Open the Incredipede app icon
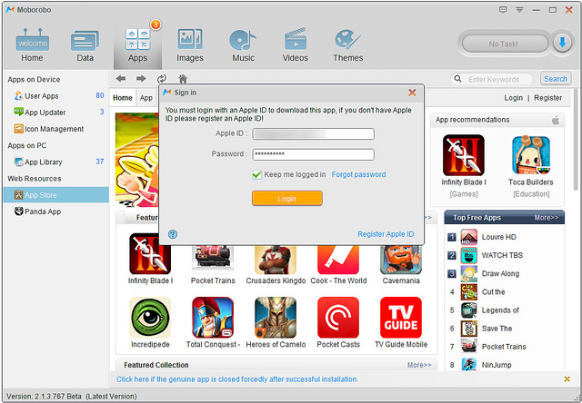The width and height of the screenshot is (582, 403). point(150,318)
